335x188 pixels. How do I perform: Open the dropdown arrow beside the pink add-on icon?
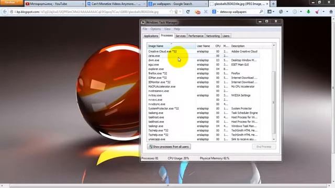pyautogui.click(x=323, y=12)
